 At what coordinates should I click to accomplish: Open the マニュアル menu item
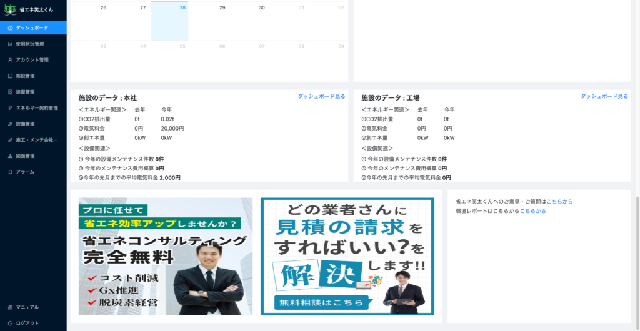(x=27, y=307)
